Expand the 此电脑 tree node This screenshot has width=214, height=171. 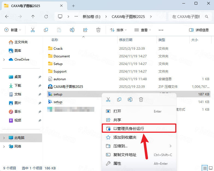coord(4,138)
